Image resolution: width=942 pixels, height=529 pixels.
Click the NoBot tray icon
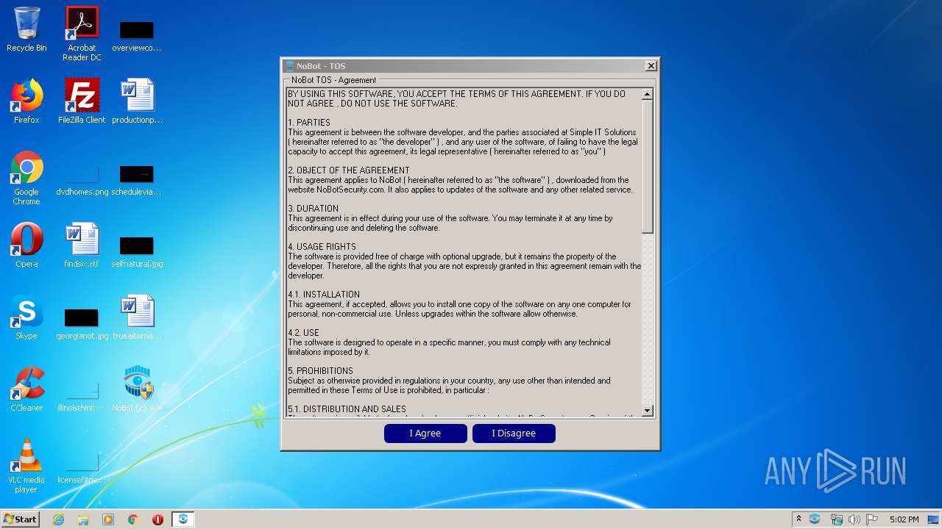815,519
